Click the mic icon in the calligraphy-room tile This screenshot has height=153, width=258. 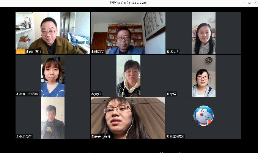click(93, 52)
